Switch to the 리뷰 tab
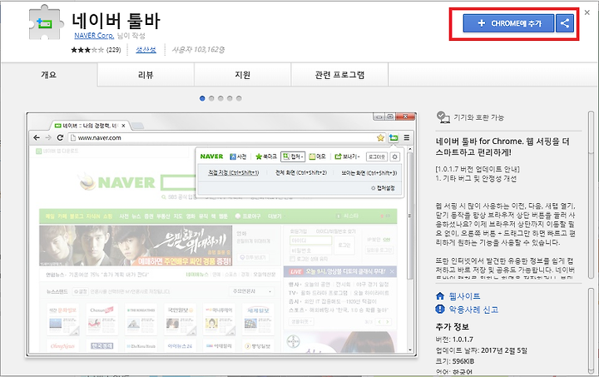Screen dimensions: 599x377 click(146, 74)
